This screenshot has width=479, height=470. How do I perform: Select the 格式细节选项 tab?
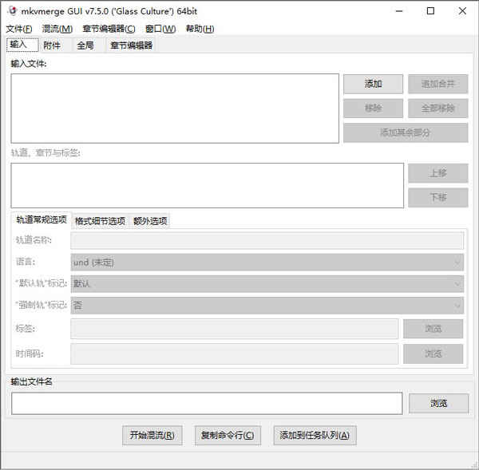coord(100,221)
